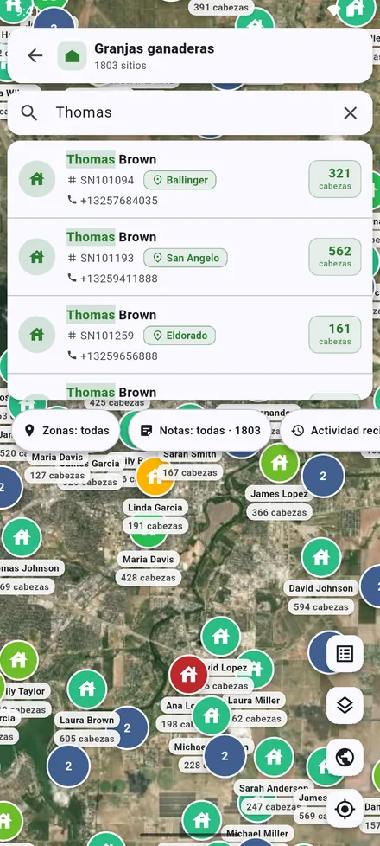This screenshot has width=380, height=846.
Task: Tap the Linda Garcia label
Action: tap(155, 507)
